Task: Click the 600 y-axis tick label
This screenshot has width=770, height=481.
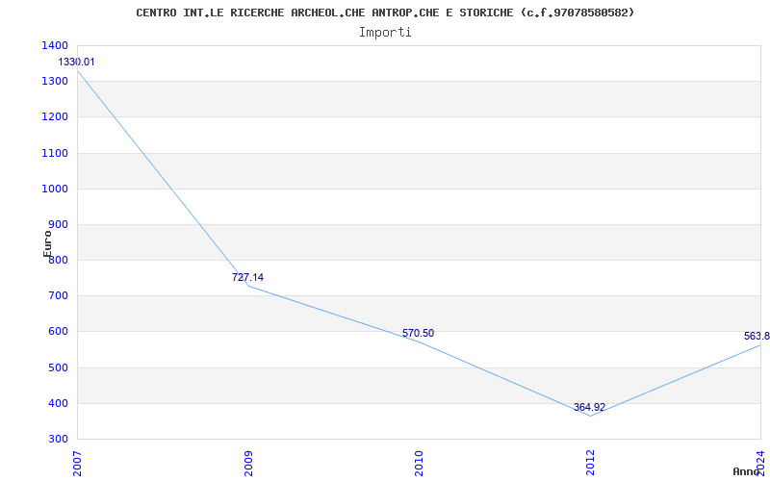Action: coord(58,332)
